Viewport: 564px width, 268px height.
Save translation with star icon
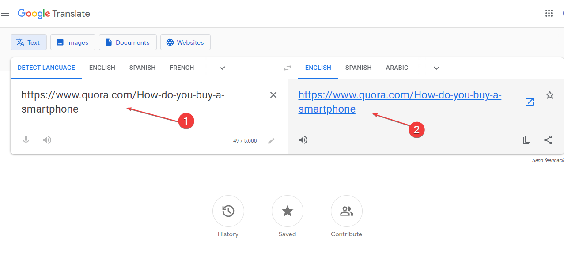pos(550,95)
